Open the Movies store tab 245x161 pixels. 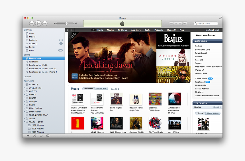coord(110,30)
